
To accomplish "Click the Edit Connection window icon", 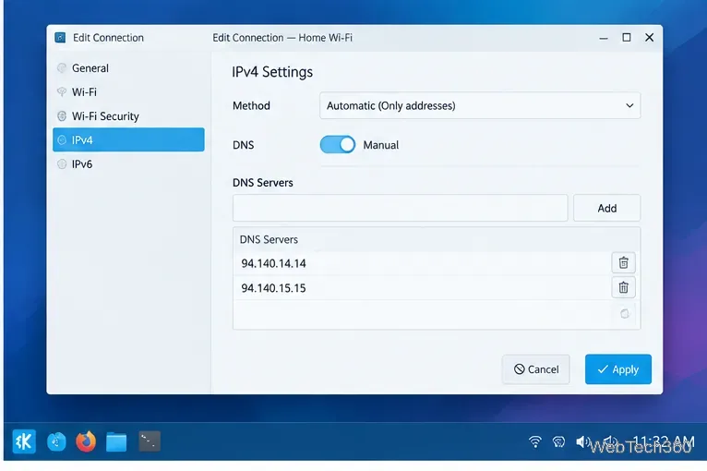I will click(60, 38).
